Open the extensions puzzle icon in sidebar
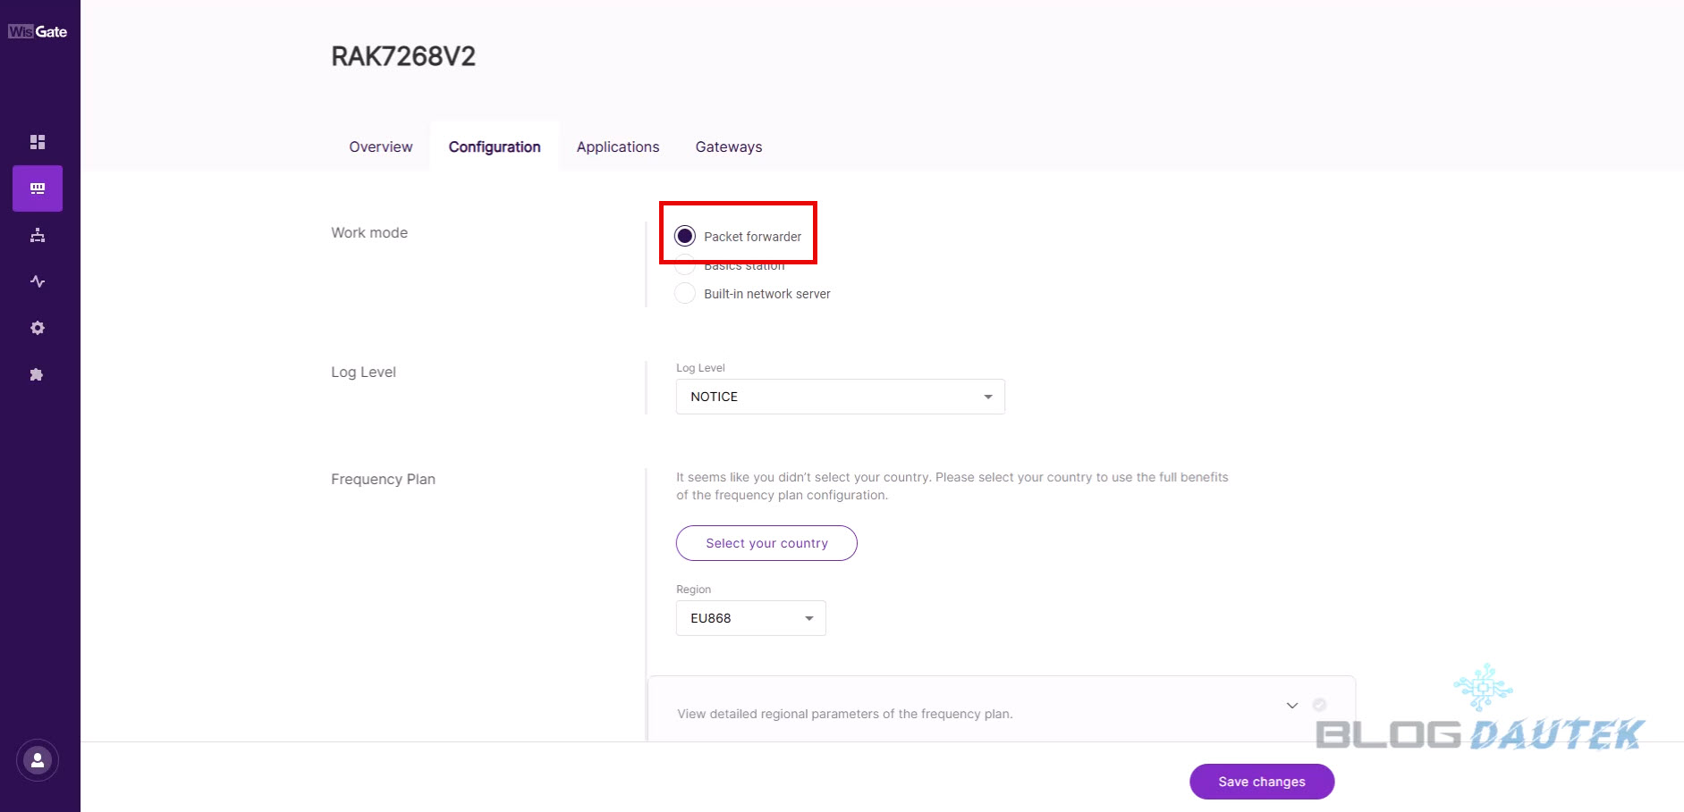Screen dimensions: 1684x812 38,374
